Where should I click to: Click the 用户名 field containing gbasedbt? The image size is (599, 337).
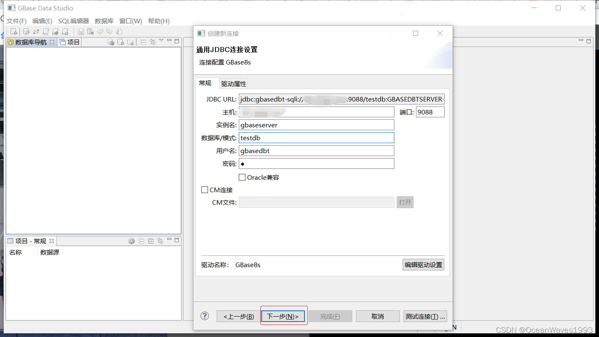[317, 151]
